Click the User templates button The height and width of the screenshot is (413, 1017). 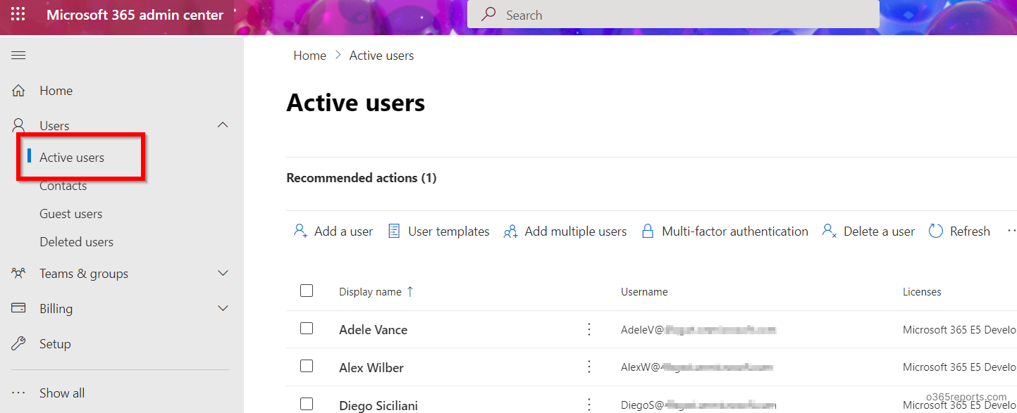438,231
